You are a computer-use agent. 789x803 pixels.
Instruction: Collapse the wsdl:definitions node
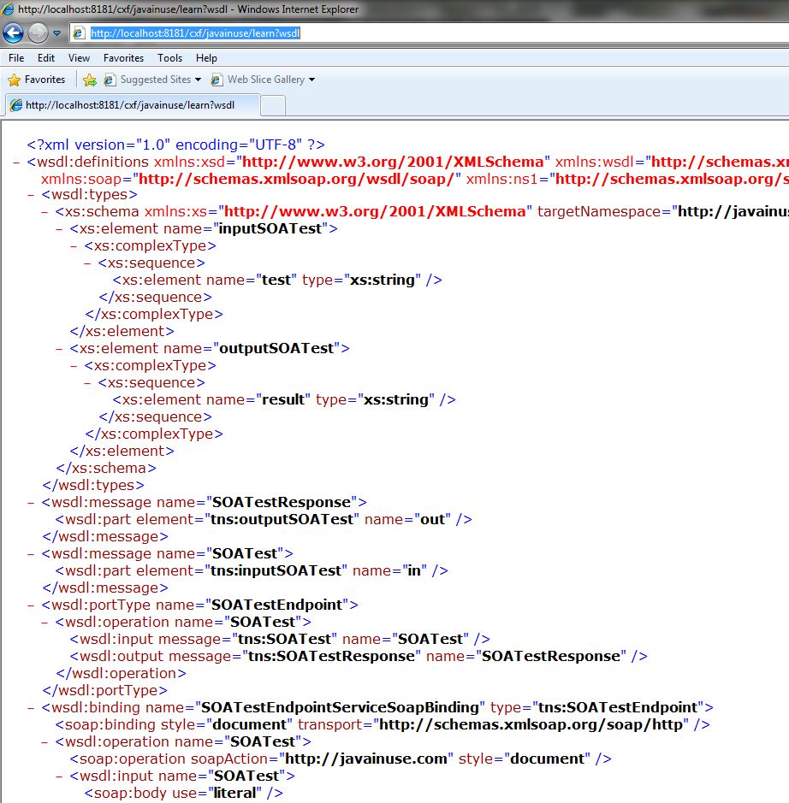[16, 162]
